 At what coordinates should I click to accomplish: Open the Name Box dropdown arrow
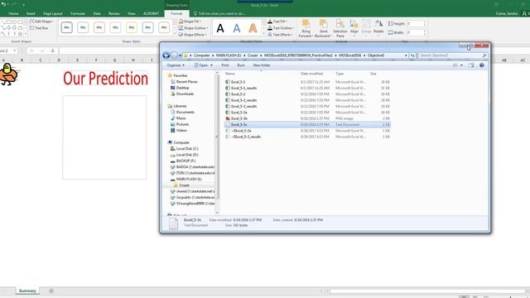[15, 50]
